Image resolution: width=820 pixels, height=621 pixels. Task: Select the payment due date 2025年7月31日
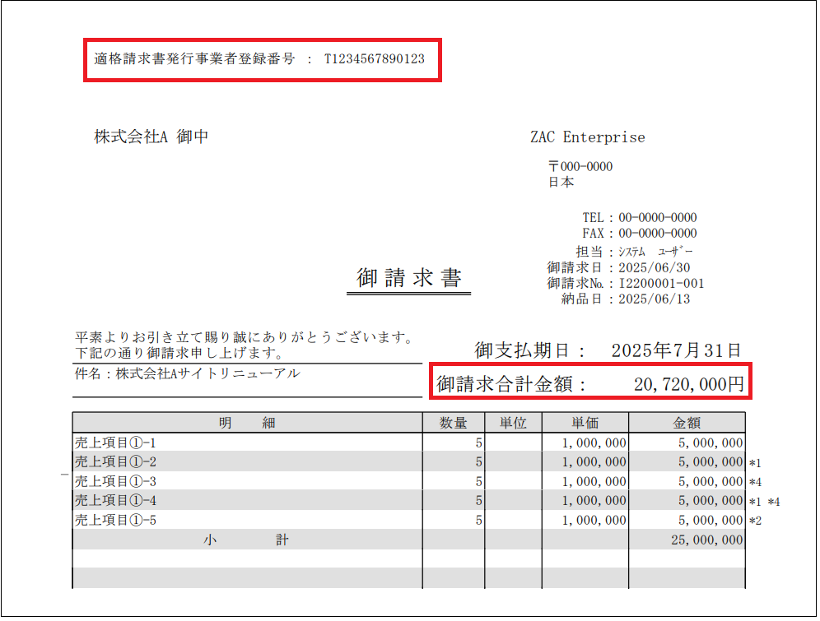pos(676,350)
